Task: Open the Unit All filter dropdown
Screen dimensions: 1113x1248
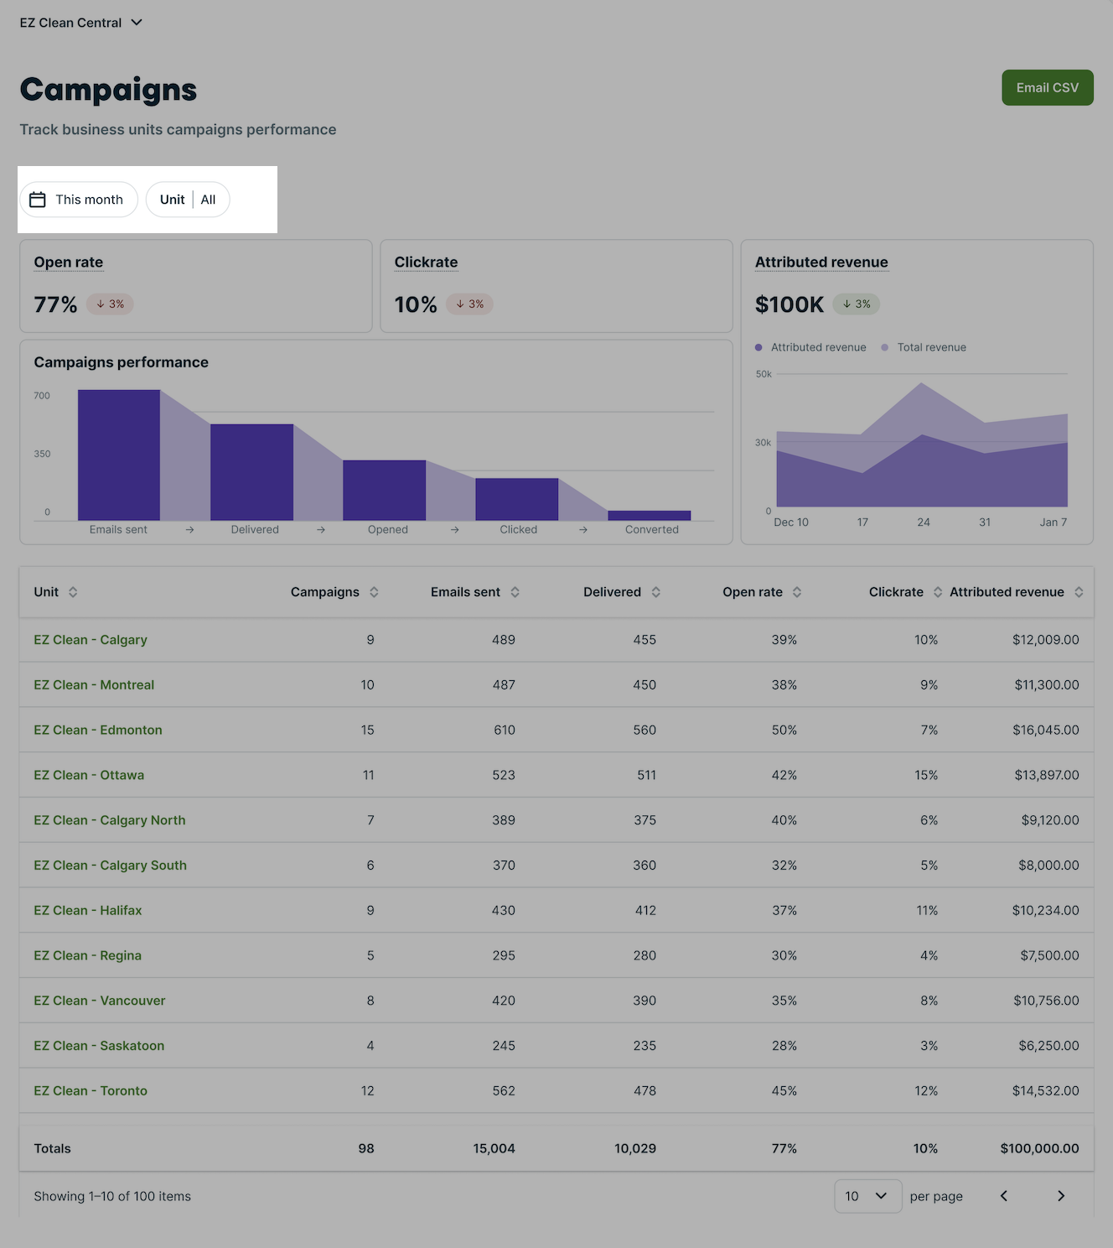Action: tap(188, 200)
